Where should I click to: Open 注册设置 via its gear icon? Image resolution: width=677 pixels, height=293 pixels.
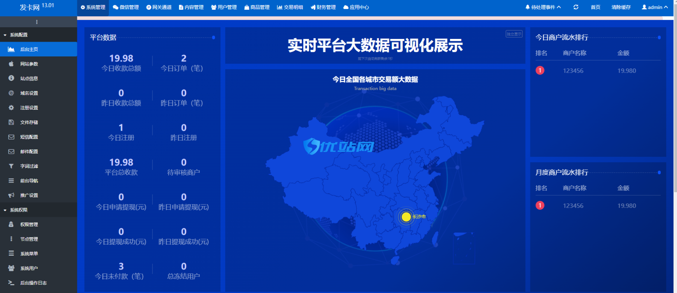tap(11, 108)
